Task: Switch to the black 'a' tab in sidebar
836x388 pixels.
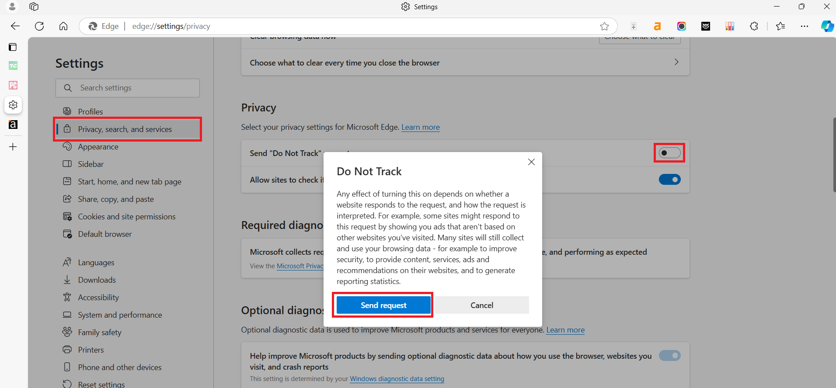Action: pyautogui.click(x=13, y=125)
